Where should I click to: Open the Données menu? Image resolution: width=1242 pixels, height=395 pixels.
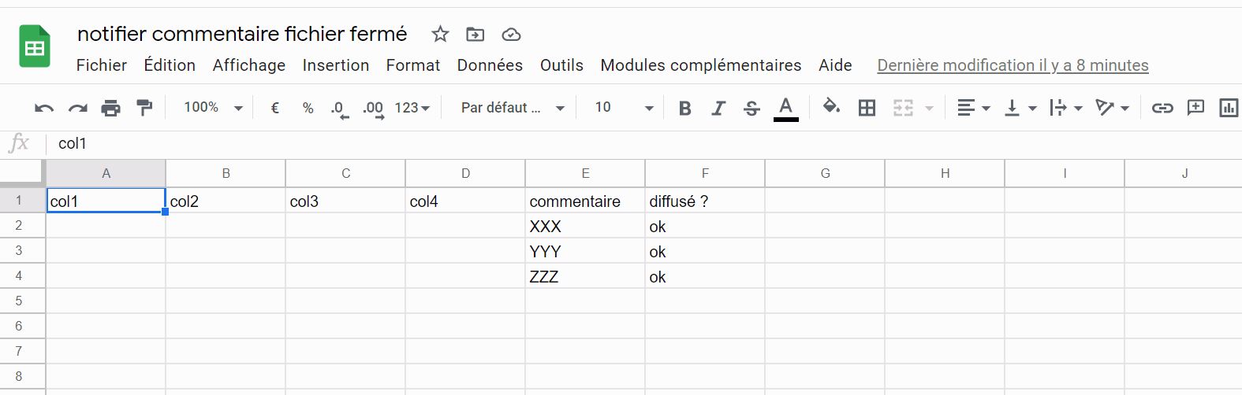[490, 65]
